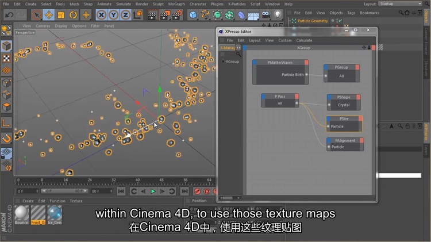Click the PSize node header
This screenshot has width=431, height=242.
coord(344,118)
